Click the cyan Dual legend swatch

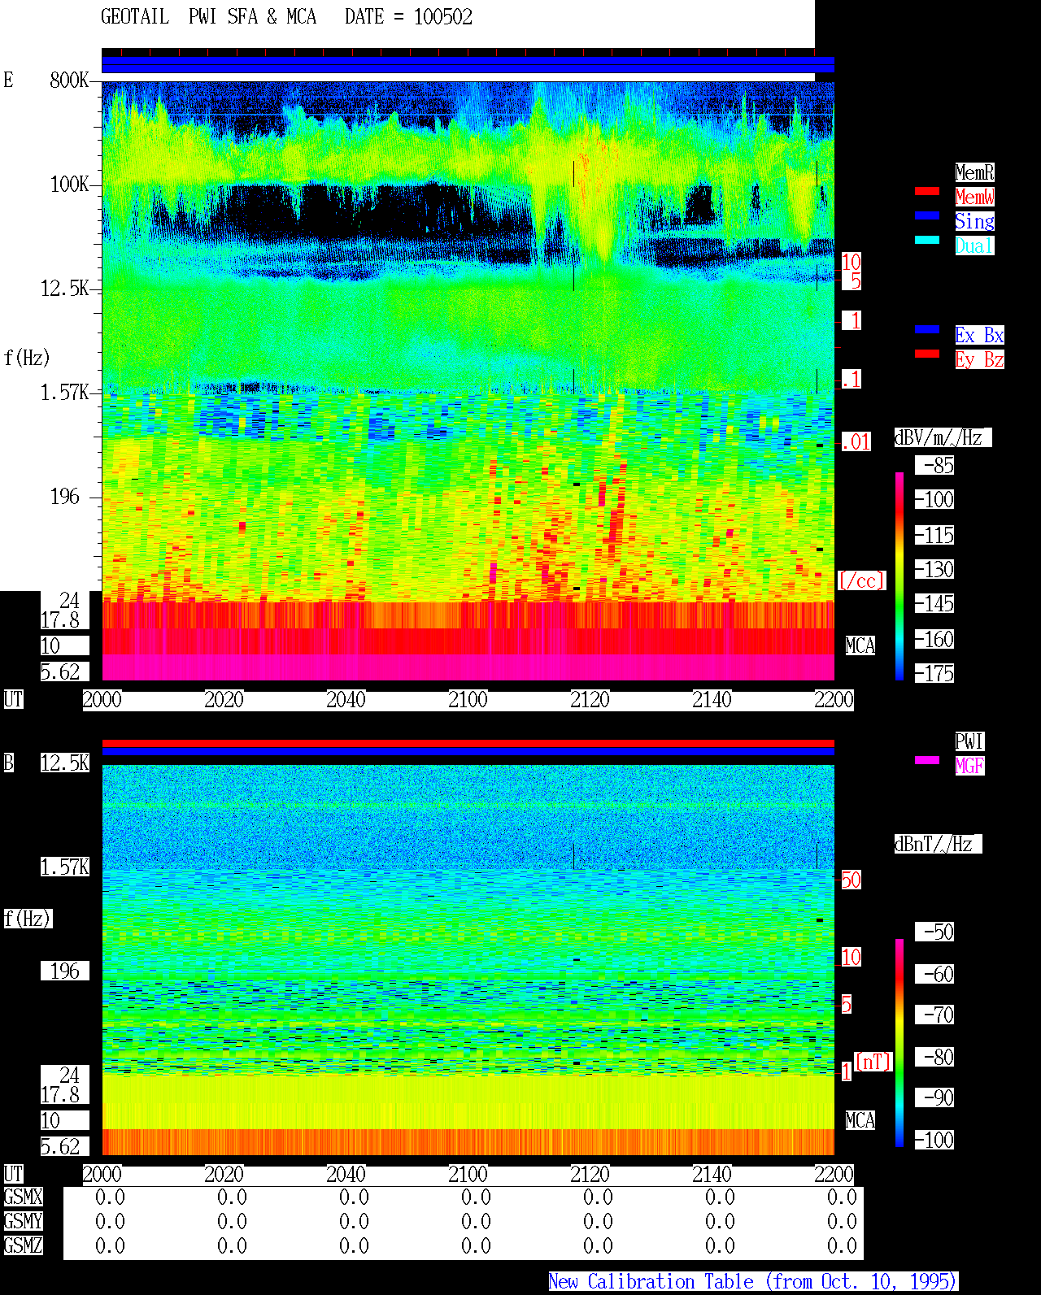click(x=927, y=240)
